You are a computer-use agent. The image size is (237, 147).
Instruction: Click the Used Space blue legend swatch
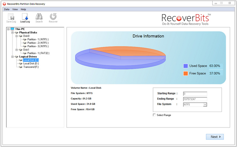tap(186, 66)
